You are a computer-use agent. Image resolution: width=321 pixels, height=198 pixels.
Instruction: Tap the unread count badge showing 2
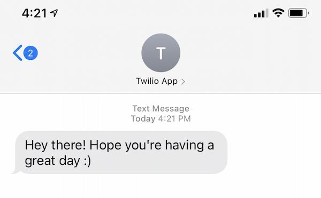point(30,53)
